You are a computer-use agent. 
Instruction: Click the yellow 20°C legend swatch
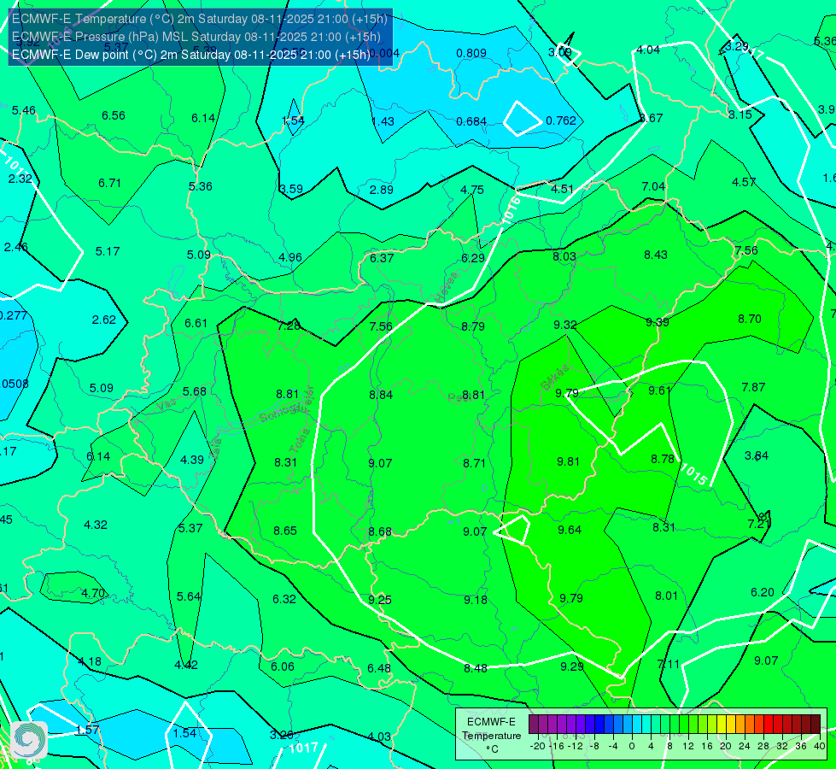(x=722, y=725)
